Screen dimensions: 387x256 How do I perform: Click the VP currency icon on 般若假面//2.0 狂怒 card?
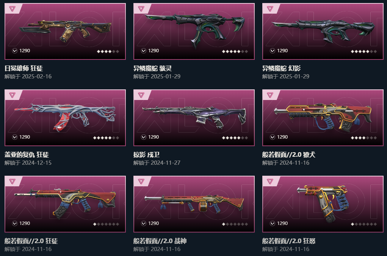[273, 223]
